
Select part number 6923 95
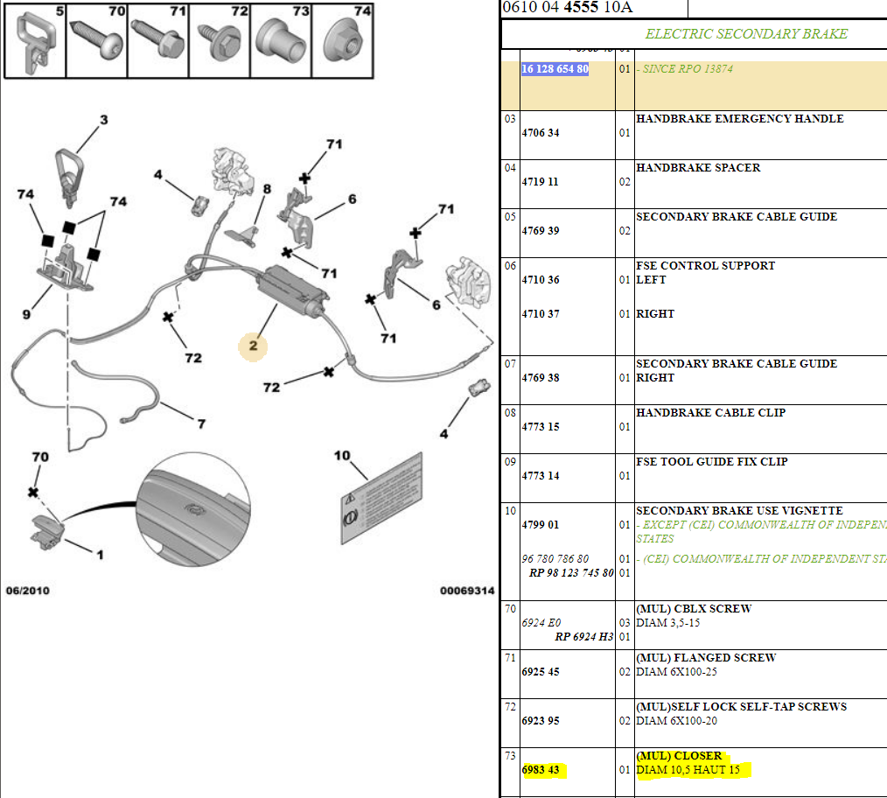click(x=541, y=721)
